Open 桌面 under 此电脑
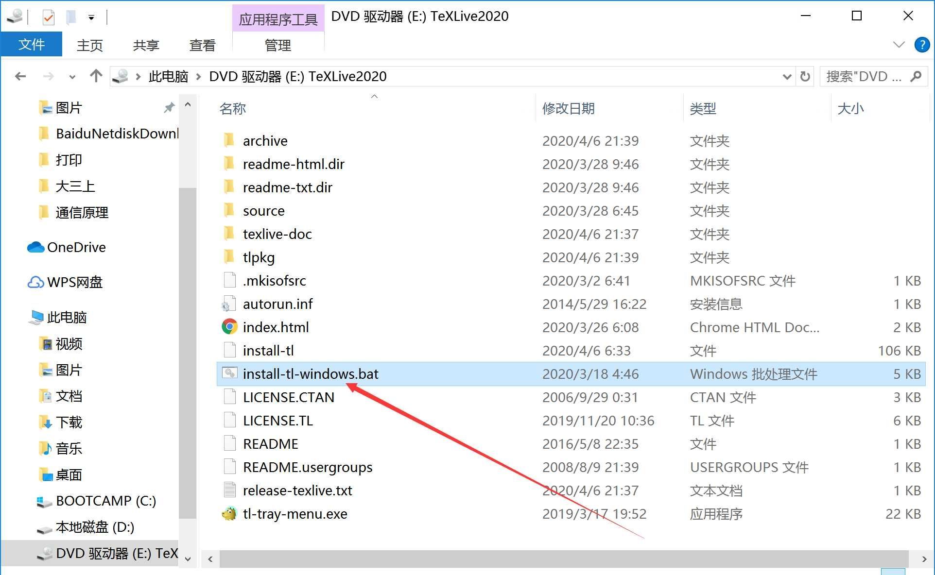 pyautogui.click(x=69, y=475)
